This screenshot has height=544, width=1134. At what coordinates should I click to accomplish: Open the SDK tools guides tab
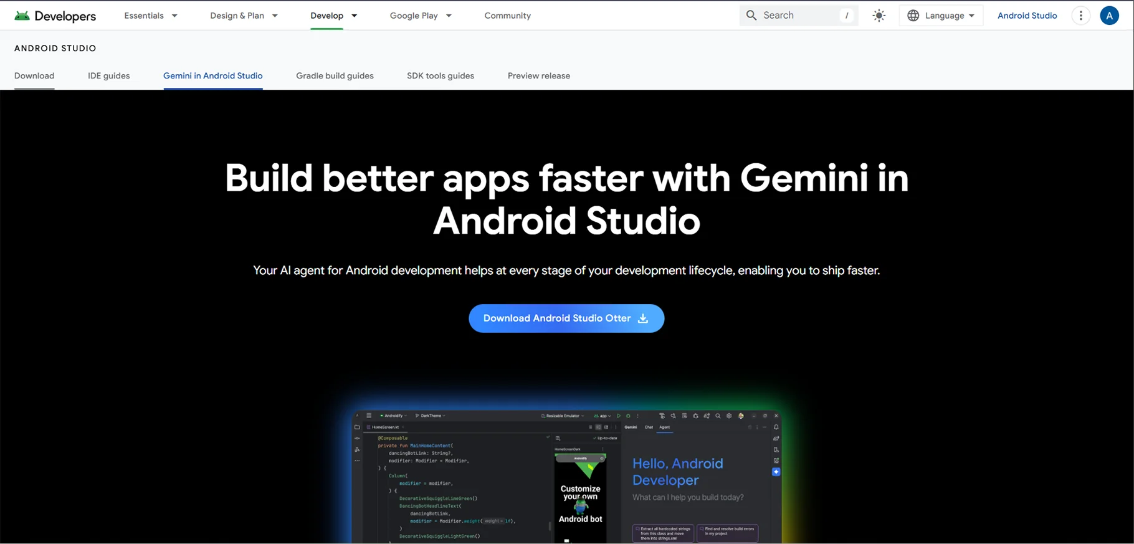[441, 76]
